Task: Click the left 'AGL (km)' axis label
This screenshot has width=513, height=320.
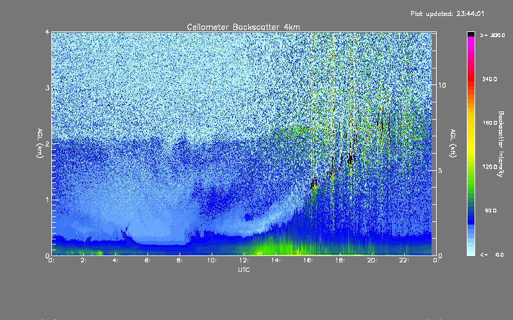Action: 40,143
